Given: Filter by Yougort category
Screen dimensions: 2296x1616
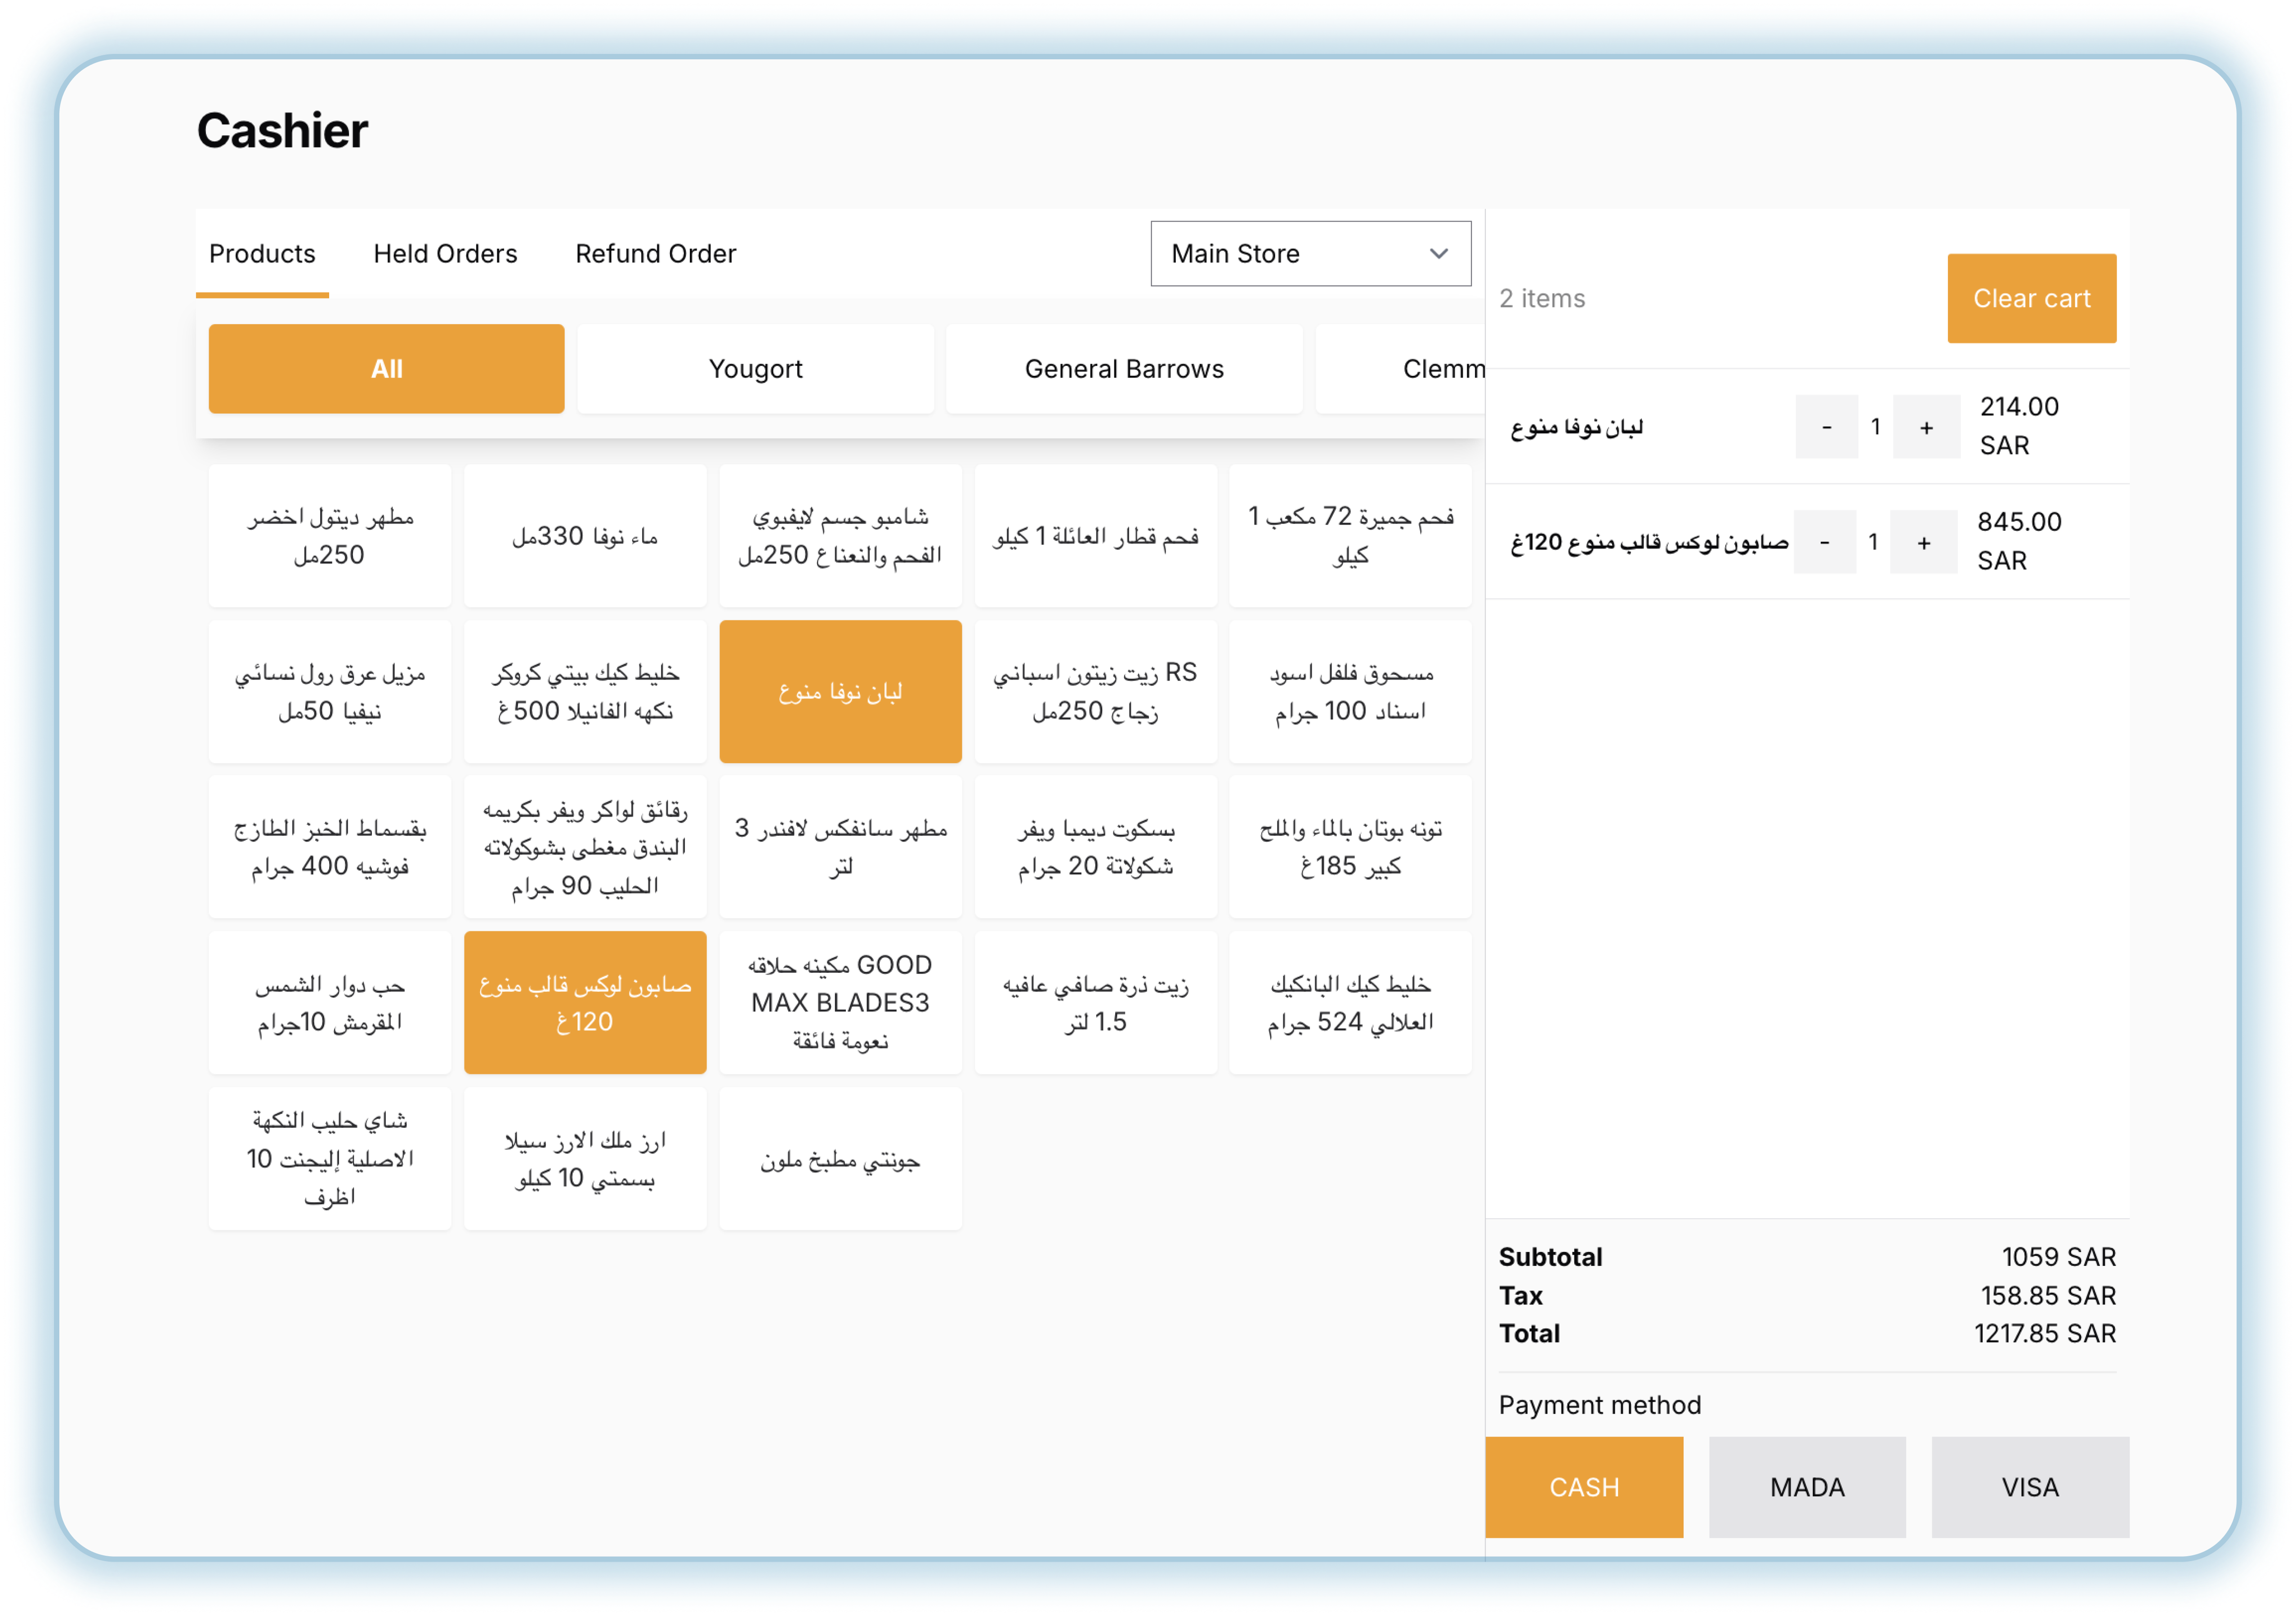Looking at the screenshot, I should [x=755, y=369].
